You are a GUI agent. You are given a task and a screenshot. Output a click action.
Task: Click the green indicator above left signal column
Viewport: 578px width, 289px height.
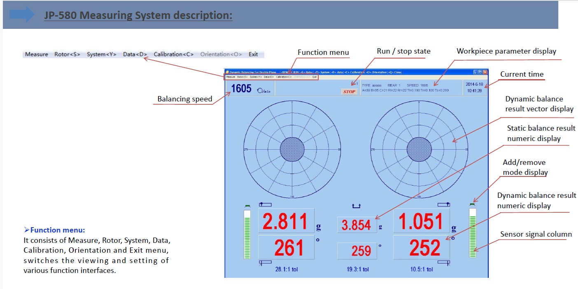[x=247, y=206]
